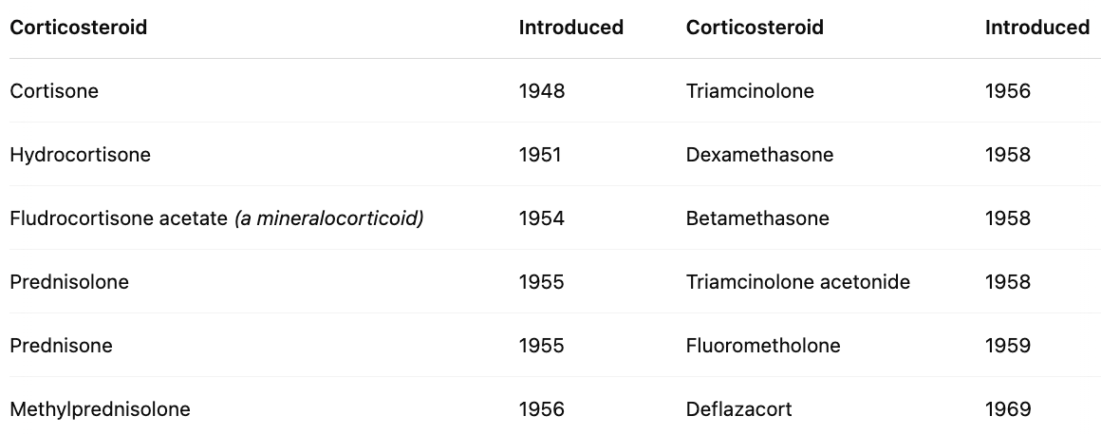Select the Dexamethasone entry
Image resolution: width=1101 pixels, height=435 pixels.
click(x=759, y=155)
